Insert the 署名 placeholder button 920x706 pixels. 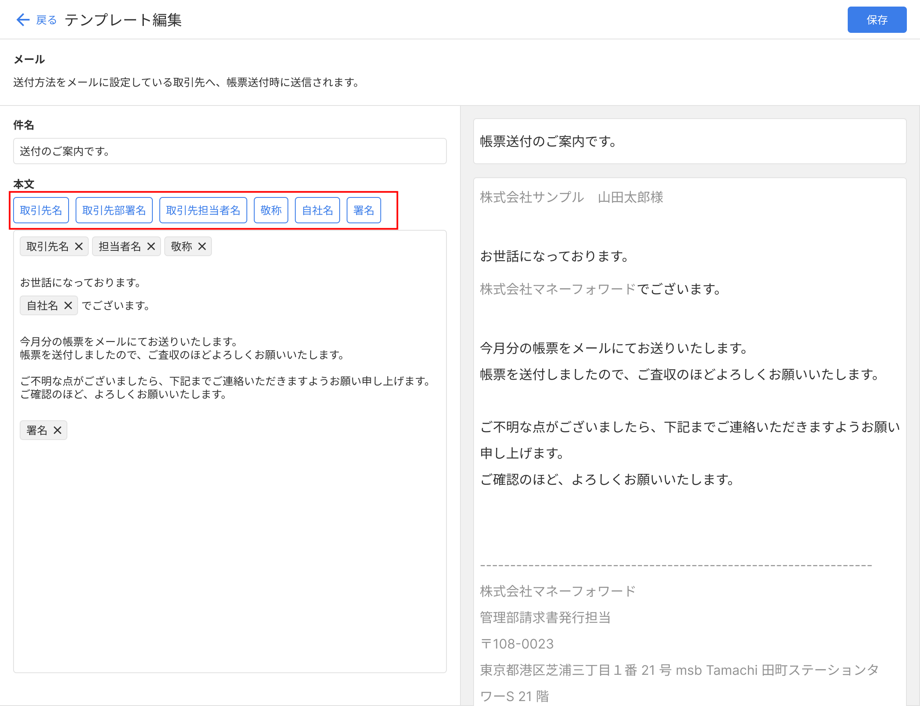pos(363,210)
